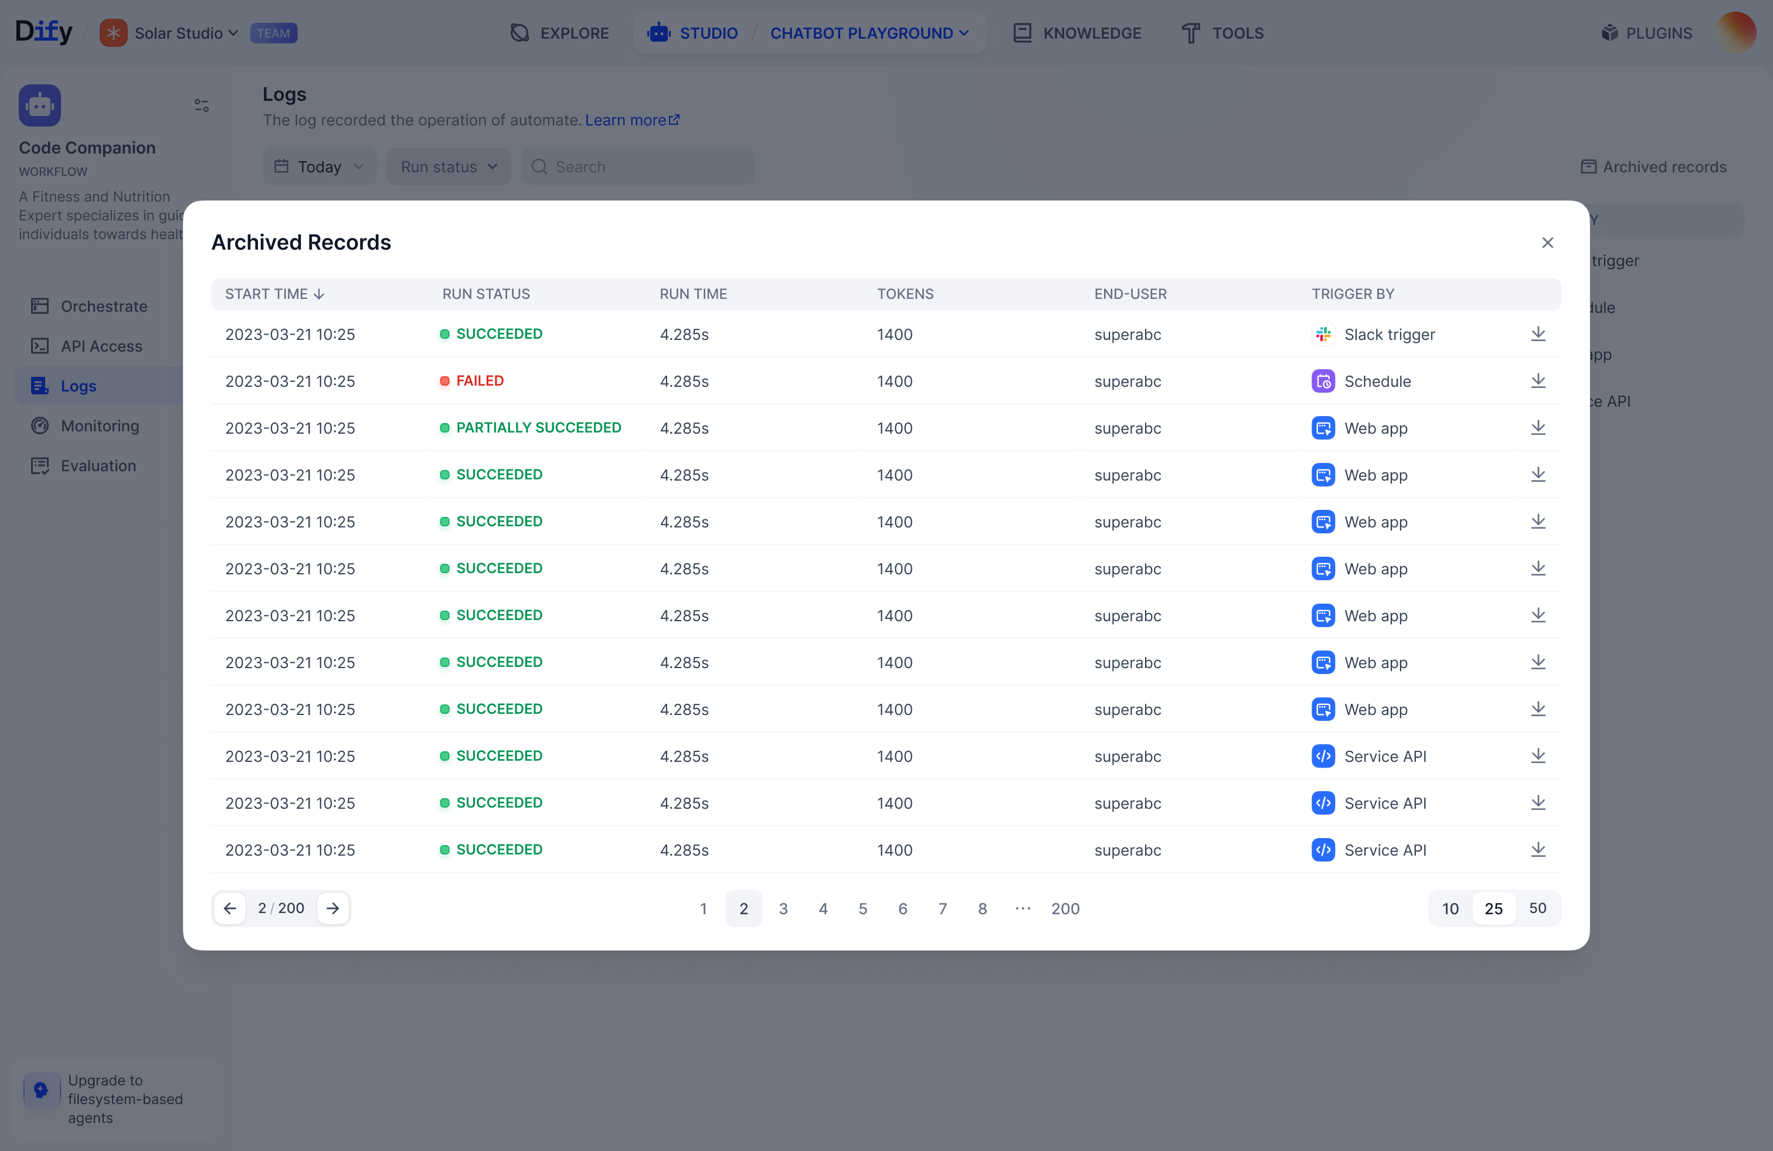Show 10 records per page
The image size is (1773, 1151).
click(x=1450, y=908)
